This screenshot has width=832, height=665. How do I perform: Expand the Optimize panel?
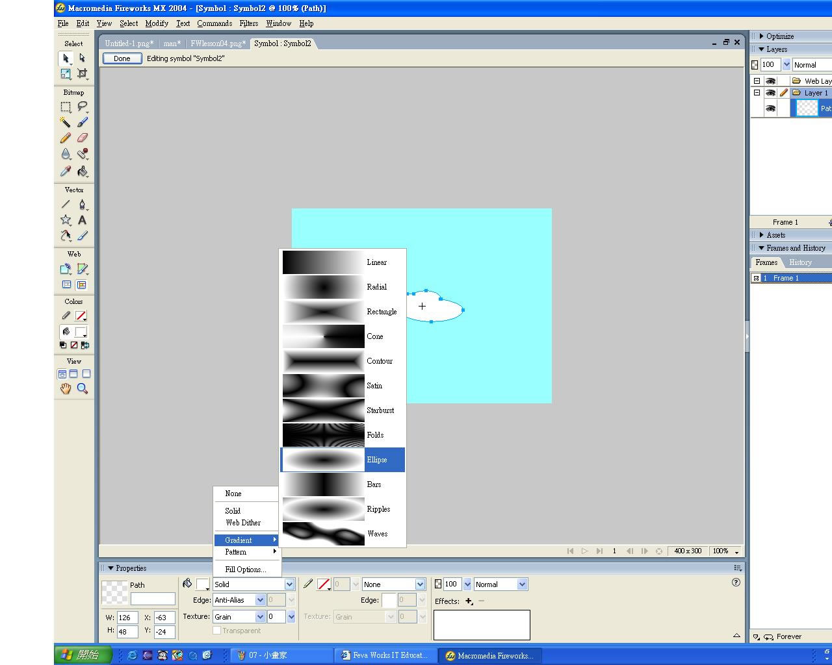coord(762,36)
